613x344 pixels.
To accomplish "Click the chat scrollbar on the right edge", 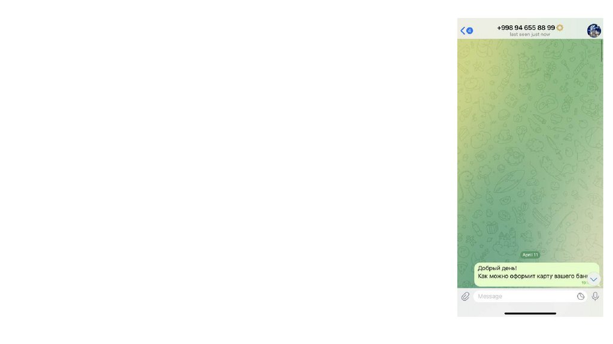I will pos(602,50).
